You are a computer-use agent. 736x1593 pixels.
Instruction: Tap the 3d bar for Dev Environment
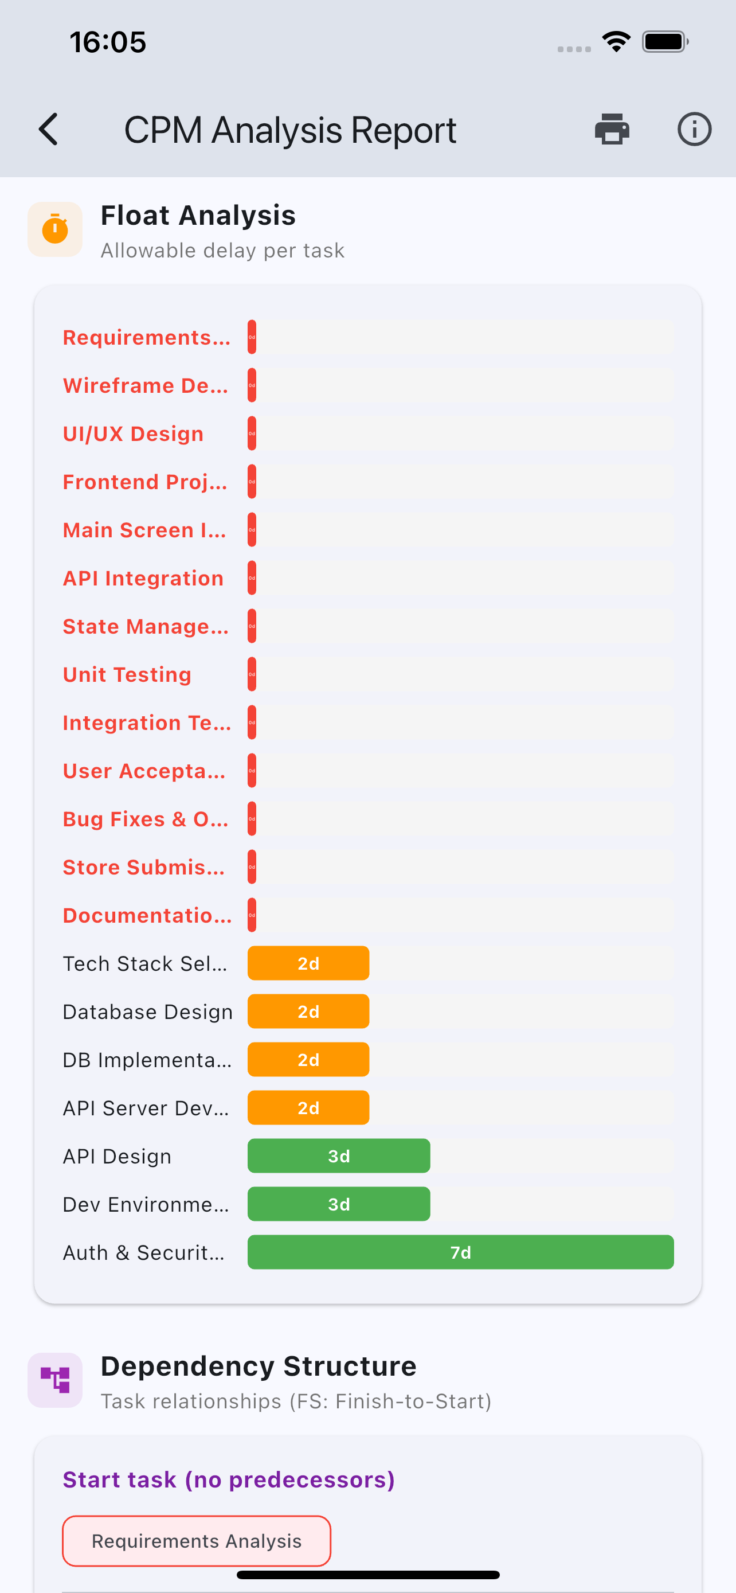coord(339,1204)
